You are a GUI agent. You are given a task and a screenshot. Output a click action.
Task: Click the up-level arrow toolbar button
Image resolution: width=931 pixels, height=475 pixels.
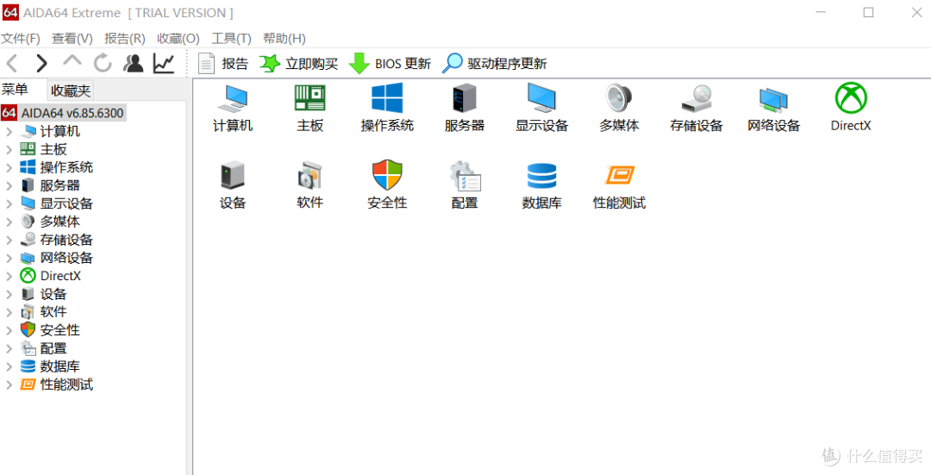pos(72,61)
